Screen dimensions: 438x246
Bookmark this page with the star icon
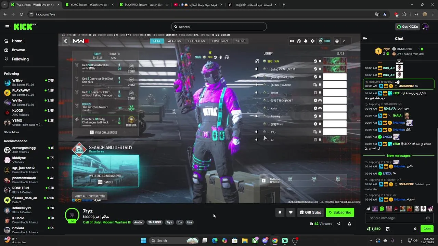pyautogui.click(x=385, y=14)
